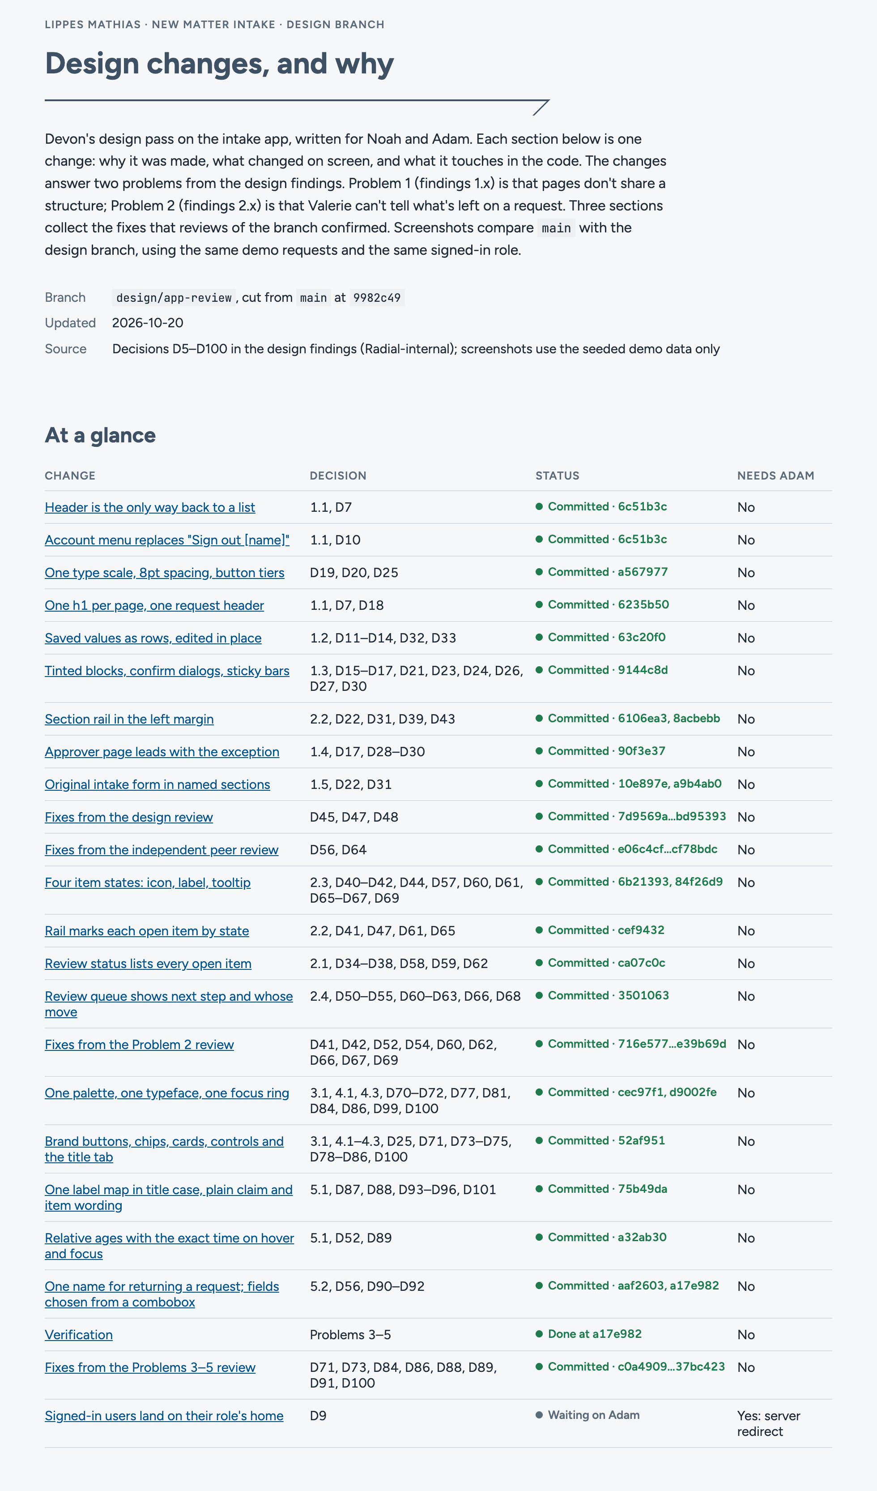This screenshot has width=877, height=1491.
Task: Click the commit hash '9982c49'
Action: 377,298
